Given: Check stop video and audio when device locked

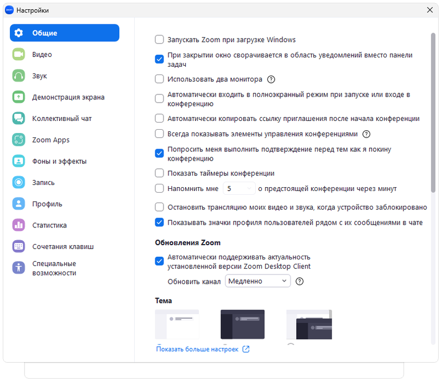Looking at the screenshot, I should tap(159, 207).
